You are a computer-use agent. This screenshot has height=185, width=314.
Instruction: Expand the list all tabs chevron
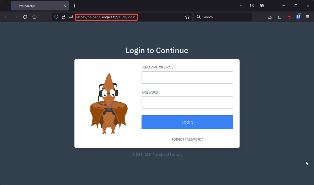(x=241, y=5)
